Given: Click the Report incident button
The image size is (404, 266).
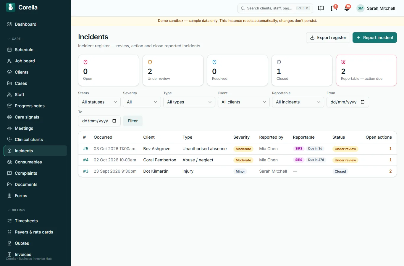Looking at the screenshot, I should tap(375, 38).
